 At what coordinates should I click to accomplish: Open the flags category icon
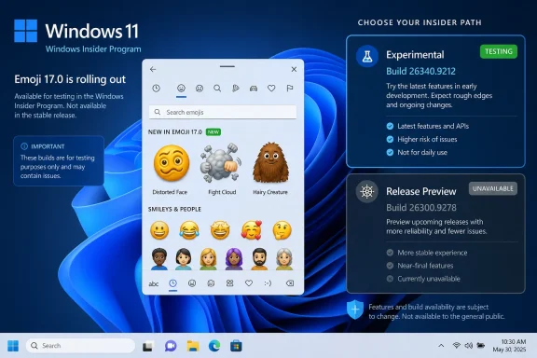290,89
